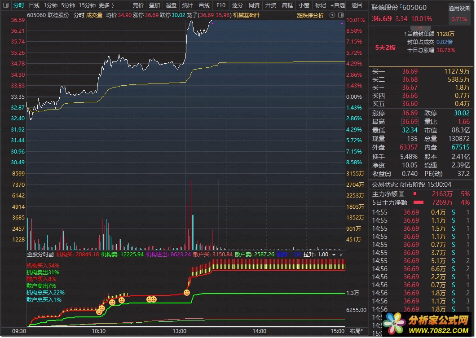Select the 14:56 tick row with 6.6万
The image size is (476, 338).
(x=421, y=269)
